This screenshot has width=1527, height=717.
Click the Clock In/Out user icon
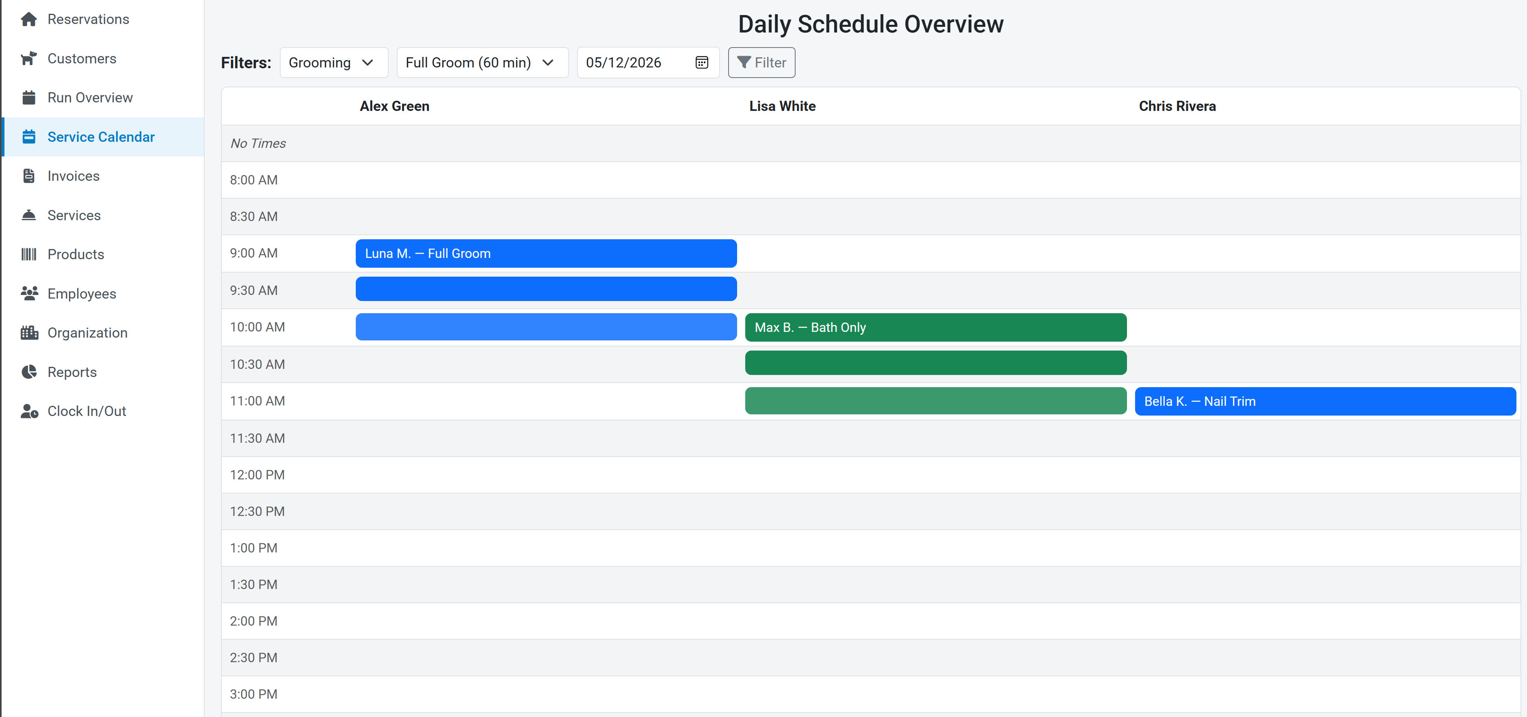coord(29,411)
